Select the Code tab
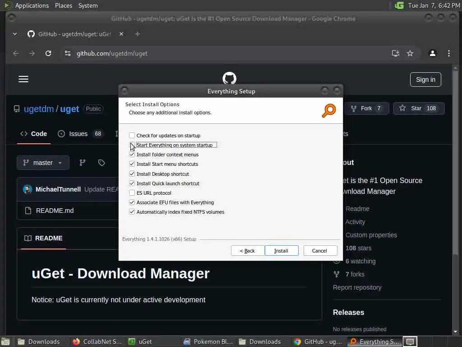The image size is (462, 347). coord(33,134)
